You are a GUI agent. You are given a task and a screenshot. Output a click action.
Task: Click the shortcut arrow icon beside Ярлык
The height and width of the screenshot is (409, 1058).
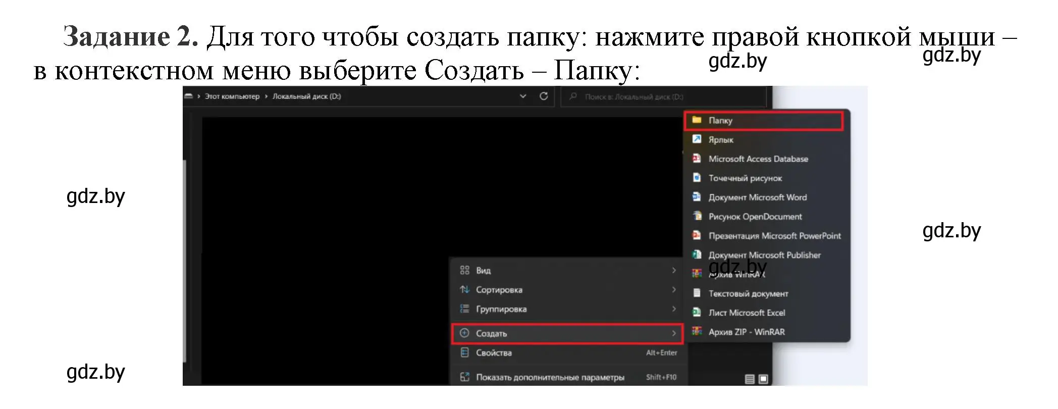point(697,139)
